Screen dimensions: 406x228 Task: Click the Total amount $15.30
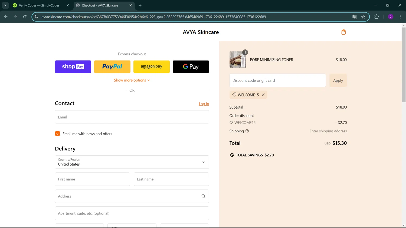pos(339,143)
